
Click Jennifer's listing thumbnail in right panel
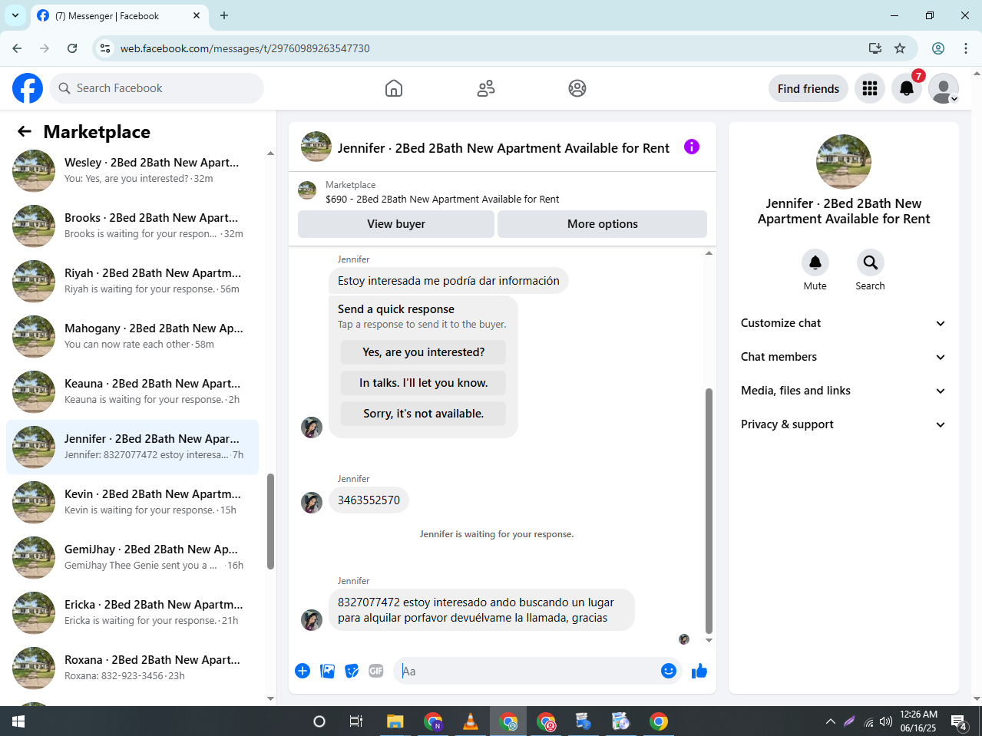point(843,162)
